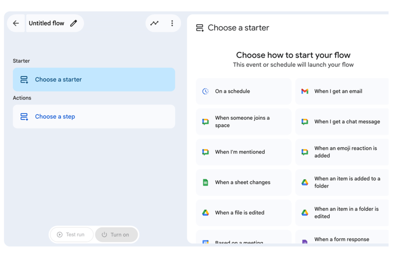Viewport: 402px width, 253px height.
Task: Click the Choose a starter panel header icon
Action: [x=200, y=28]
